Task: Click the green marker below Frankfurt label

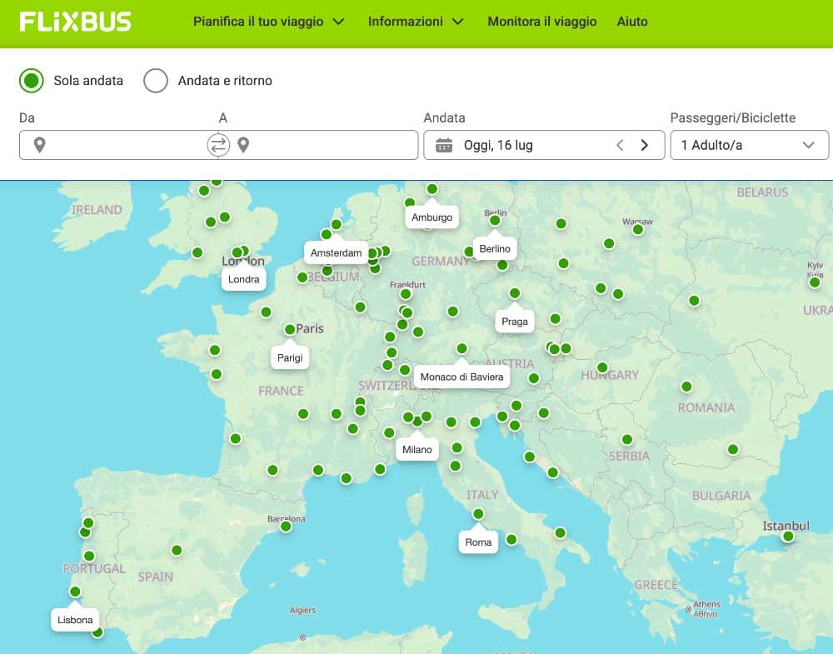Action: (x=406, y=294)
